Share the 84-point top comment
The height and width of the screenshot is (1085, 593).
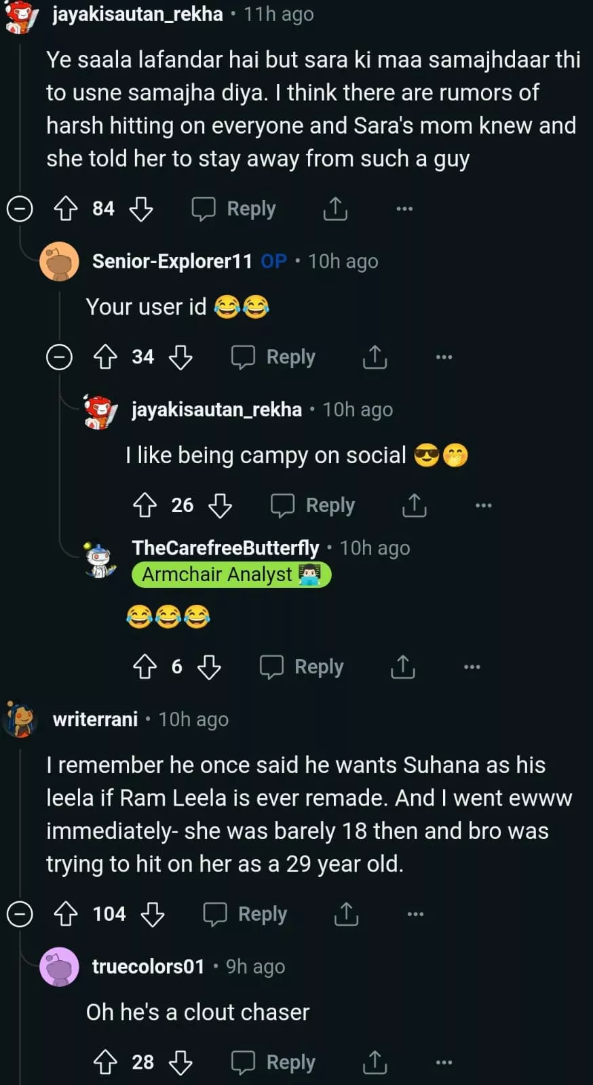point(335,209)
